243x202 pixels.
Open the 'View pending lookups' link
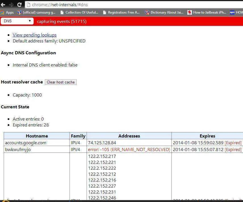coord(35,35)
